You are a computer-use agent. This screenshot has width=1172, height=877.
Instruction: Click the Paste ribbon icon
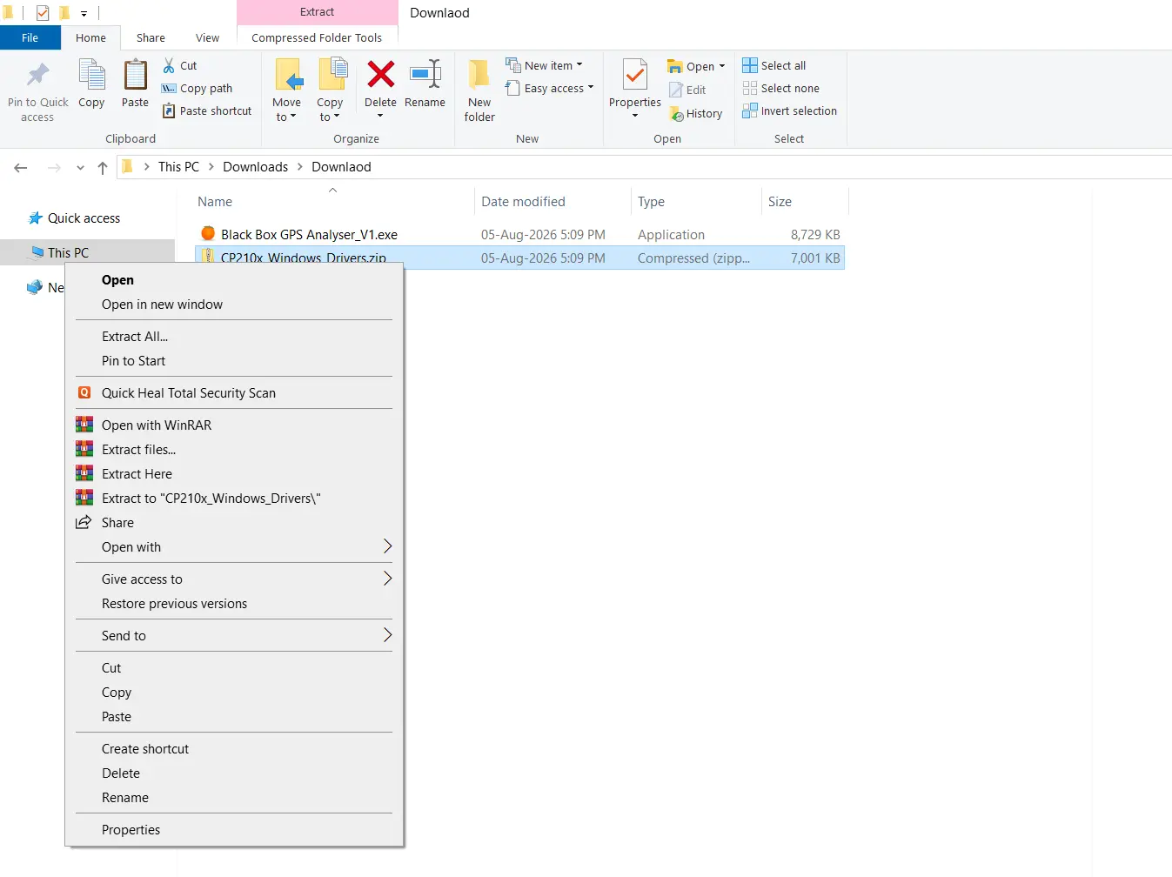[x=135, y=76]
